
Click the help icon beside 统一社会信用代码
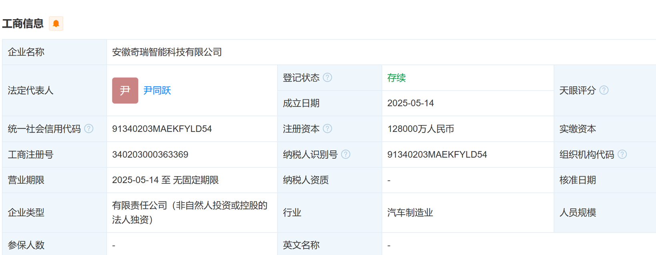point(89,129)
